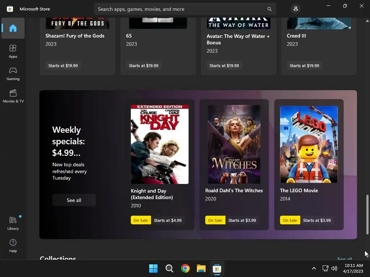The height and width of the screenshot is (277, 370).
Task: Open the Movies & TV section
Action: click(13, 96)
